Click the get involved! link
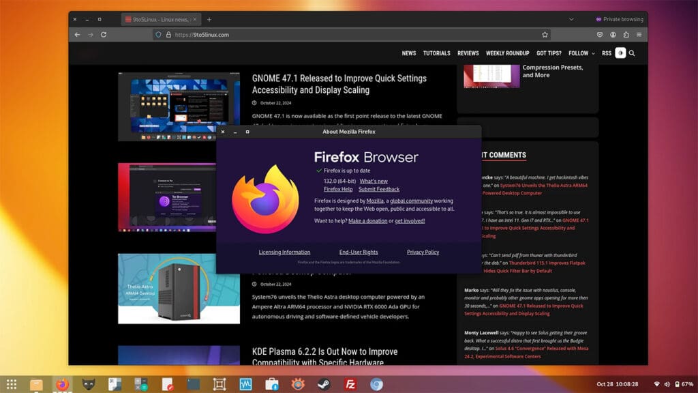Image resolution: width=698 pixels, height=393 pixels. (x=410, y=221)
